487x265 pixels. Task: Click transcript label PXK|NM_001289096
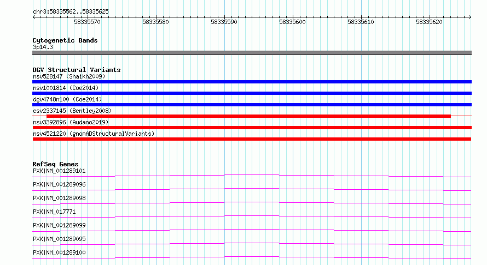(59, 184)
